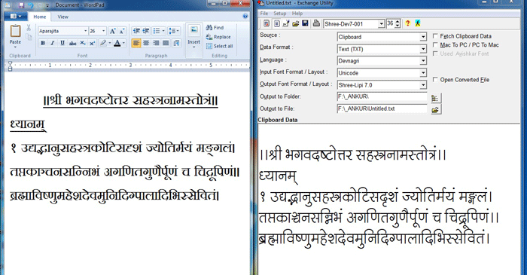The width and height of the screenshot is (527, 275).
Task: Toggle Bold formatting in WordPad
Action: tap(43, 43)
